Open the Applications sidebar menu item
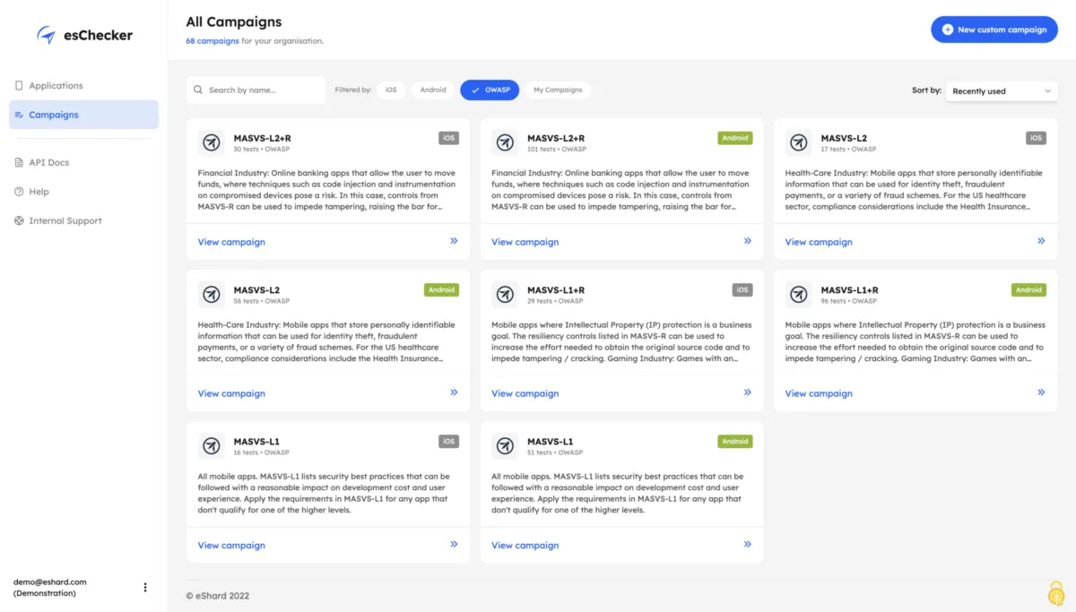 pyautogui.click(x=56, y=86)
